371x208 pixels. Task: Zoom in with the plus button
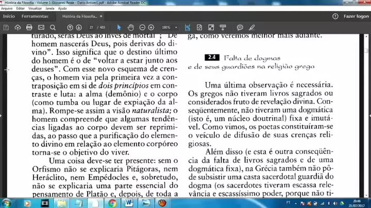[151, 27]
